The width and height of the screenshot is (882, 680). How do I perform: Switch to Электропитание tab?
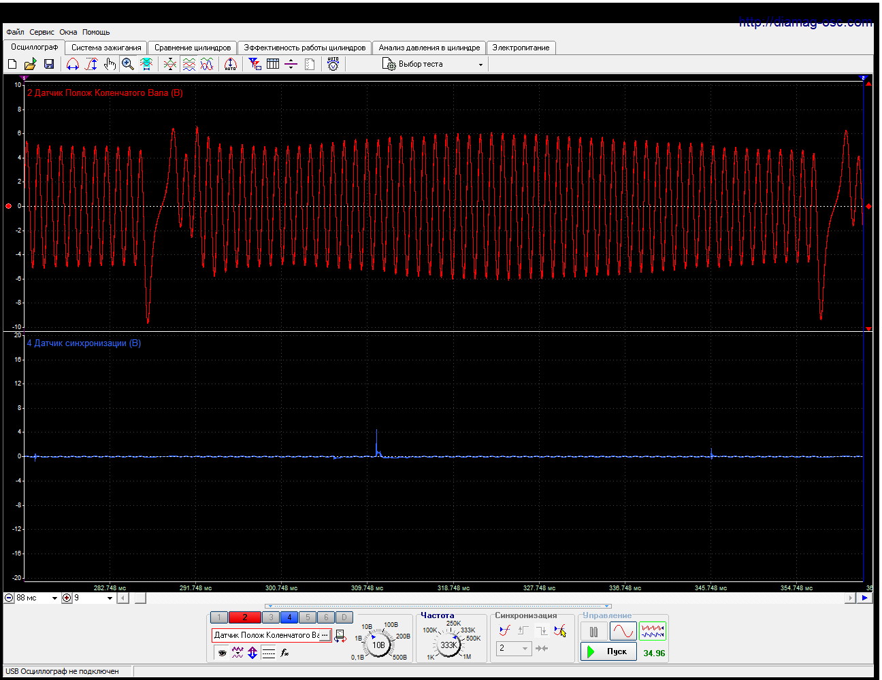click(521, 48)
